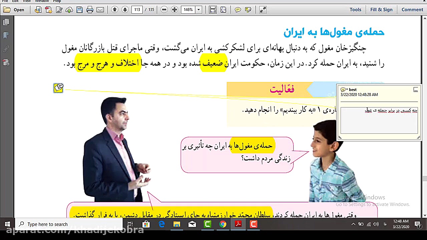Save the PDF file

pos(79,9)
